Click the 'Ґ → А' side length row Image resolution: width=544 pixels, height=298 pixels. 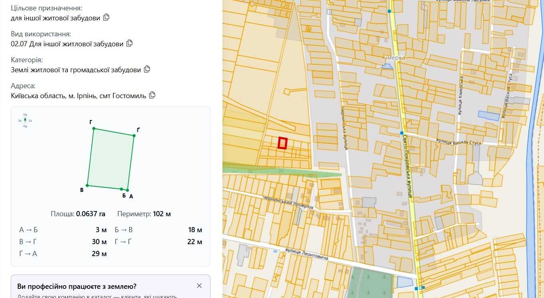click(63, 254)
